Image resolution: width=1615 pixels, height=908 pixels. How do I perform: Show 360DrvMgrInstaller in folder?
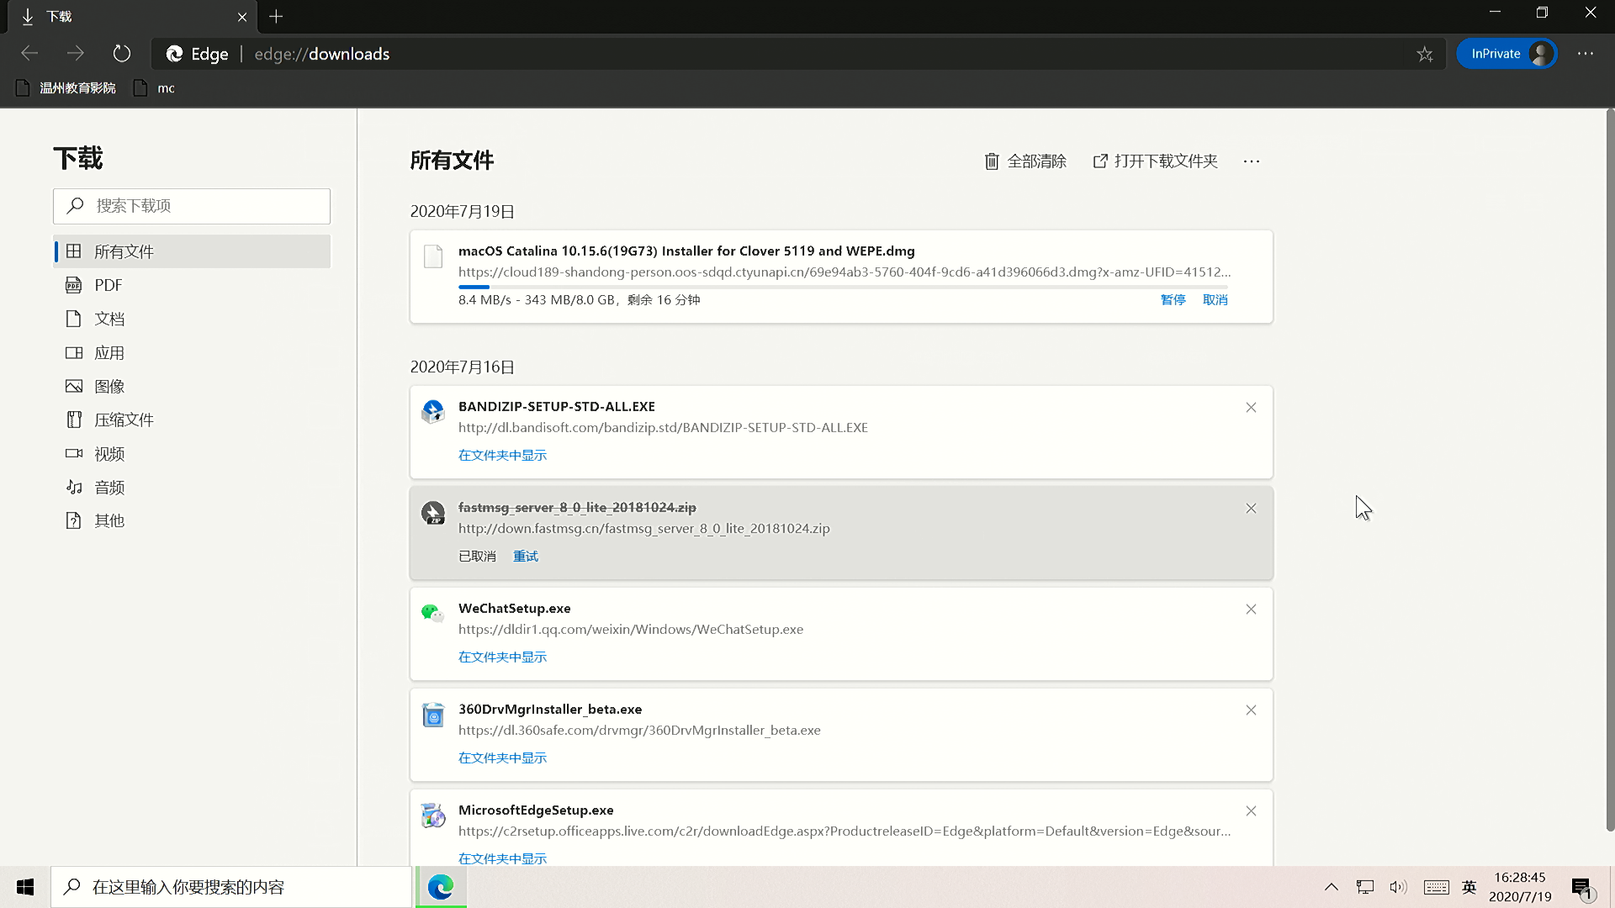coord(502,758)
